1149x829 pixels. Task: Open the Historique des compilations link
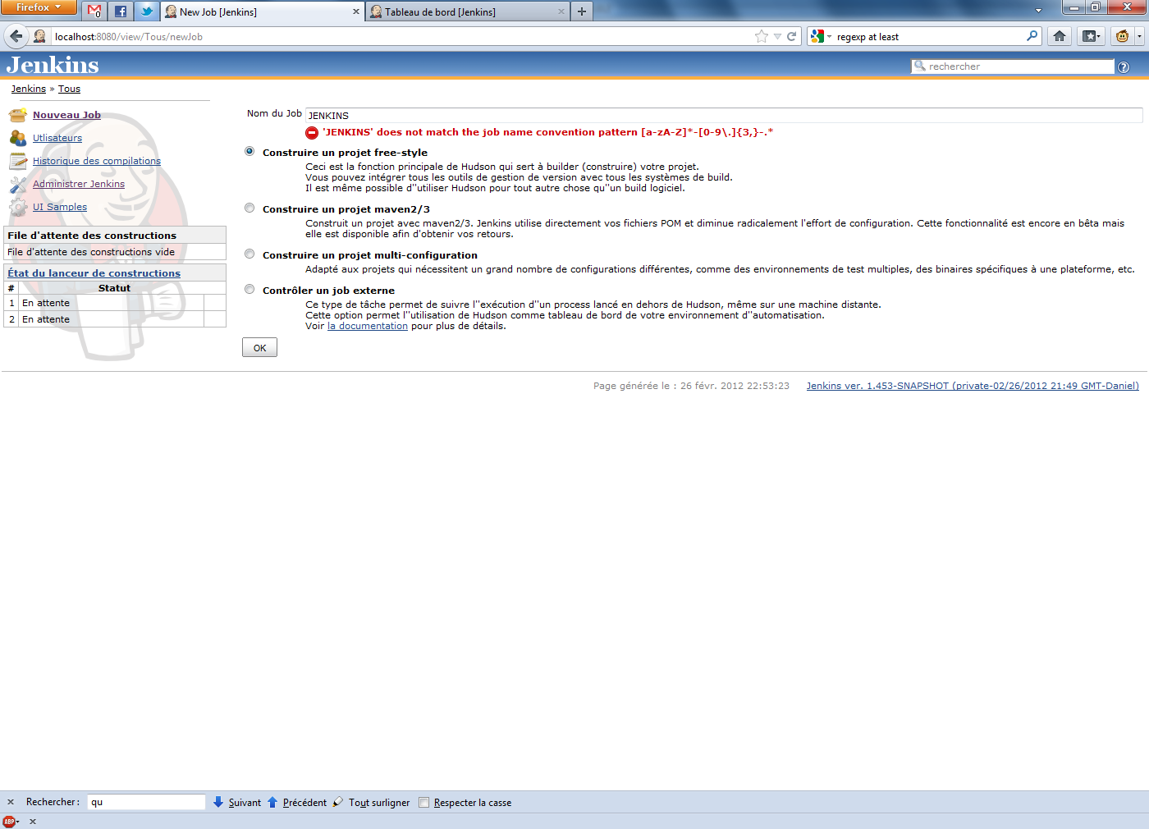click(97, 161)
